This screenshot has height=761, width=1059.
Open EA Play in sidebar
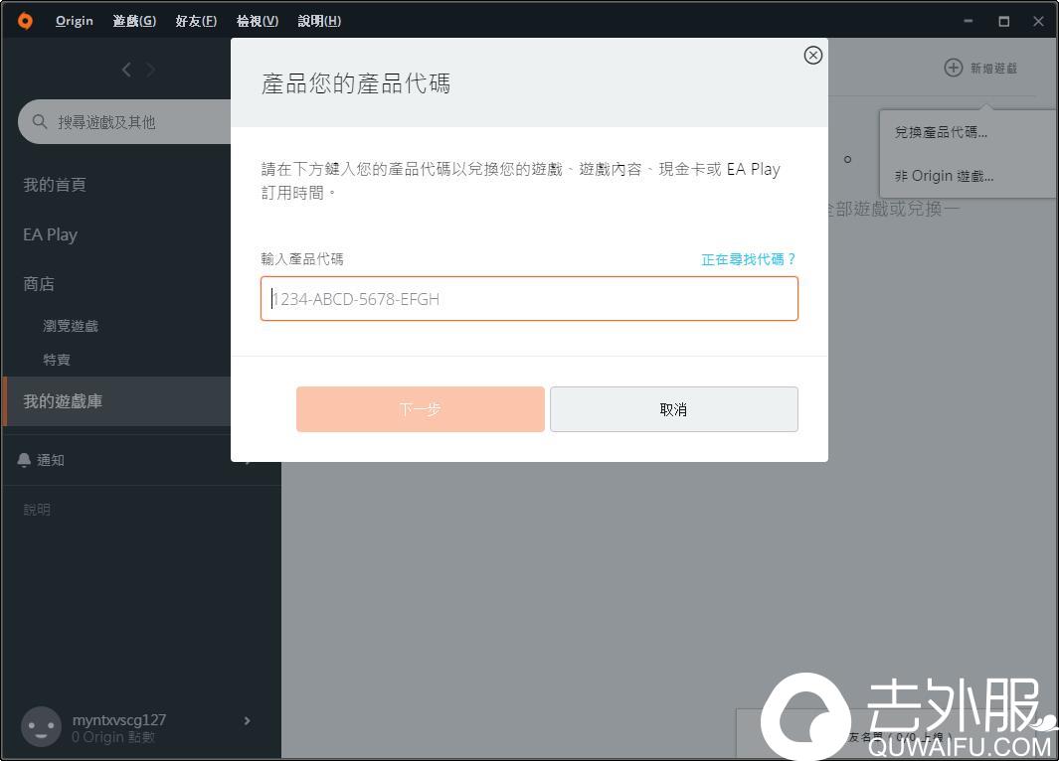50,234
